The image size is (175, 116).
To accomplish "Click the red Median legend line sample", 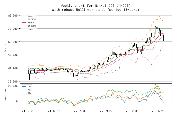I will click(24, 23).
